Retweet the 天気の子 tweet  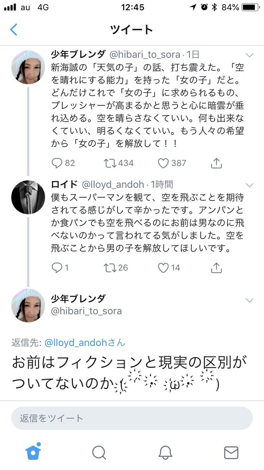[x=109, y=163]
